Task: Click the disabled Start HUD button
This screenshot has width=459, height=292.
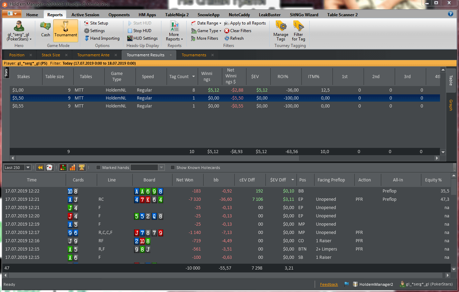Action: [x=139, y=23]
